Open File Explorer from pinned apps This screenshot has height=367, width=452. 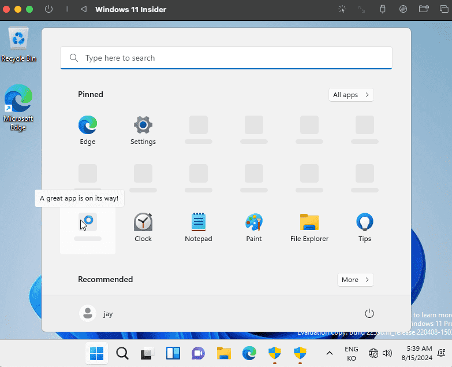coord(309,227)
